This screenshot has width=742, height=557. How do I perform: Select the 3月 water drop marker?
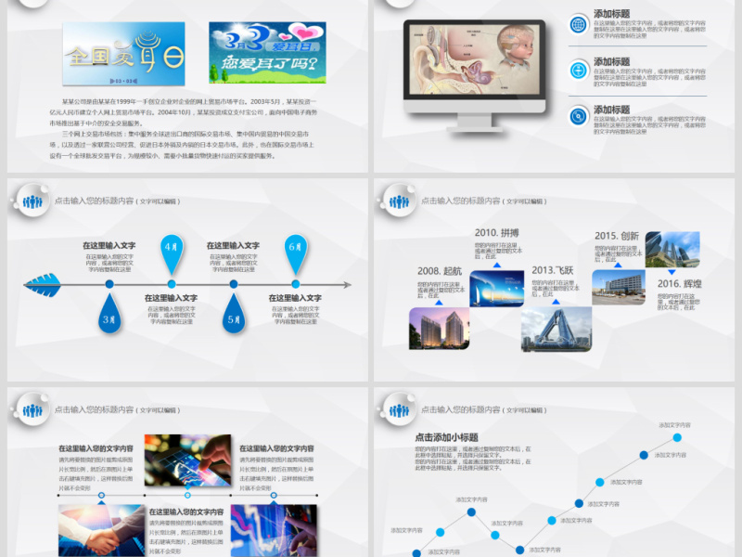click(109, 315)
